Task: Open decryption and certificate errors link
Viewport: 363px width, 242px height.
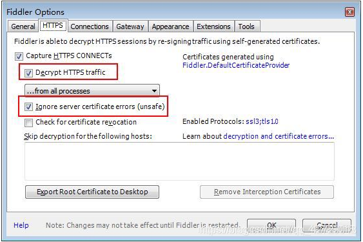Action: click(x=279, y=136)
